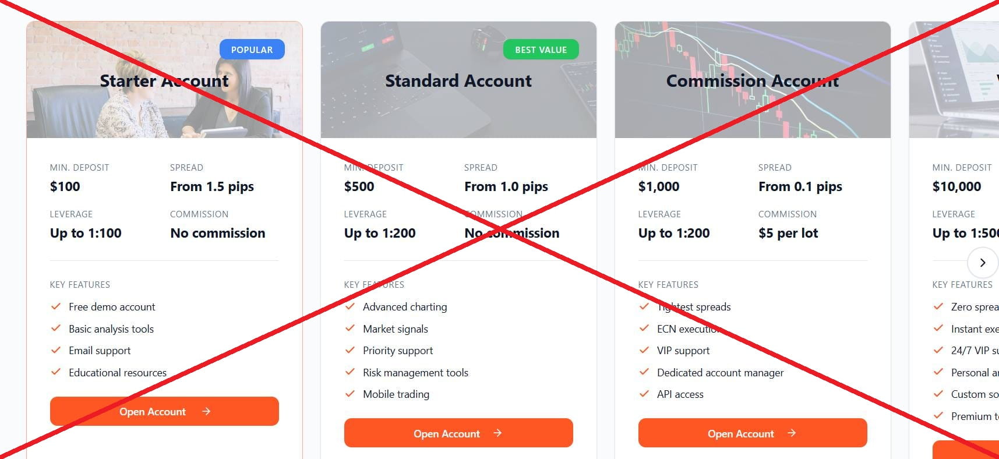Select the BEST VALUE badge on Standard Account
999x459 pixels.
click(x=541, y=50)
